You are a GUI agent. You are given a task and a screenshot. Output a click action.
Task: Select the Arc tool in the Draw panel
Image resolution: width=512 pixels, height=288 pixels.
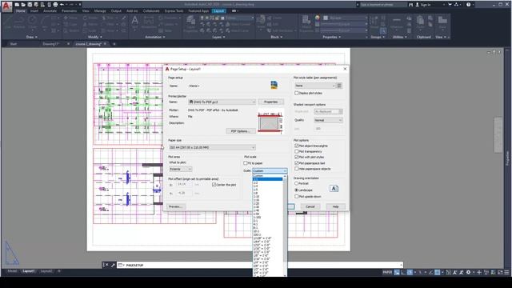pyautogui.click(x=45, y=22)
